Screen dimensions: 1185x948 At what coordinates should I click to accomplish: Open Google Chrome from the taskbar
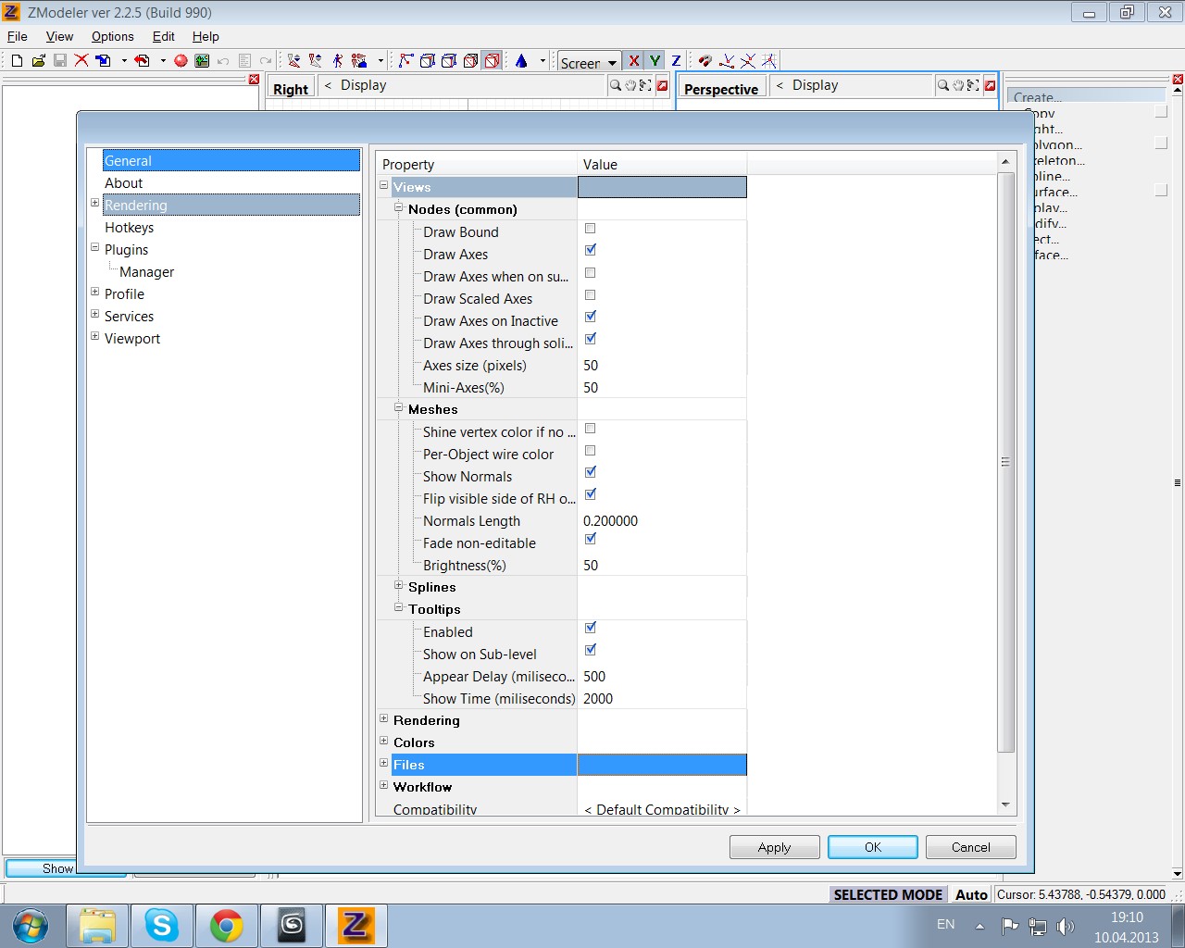pos(227,925)
